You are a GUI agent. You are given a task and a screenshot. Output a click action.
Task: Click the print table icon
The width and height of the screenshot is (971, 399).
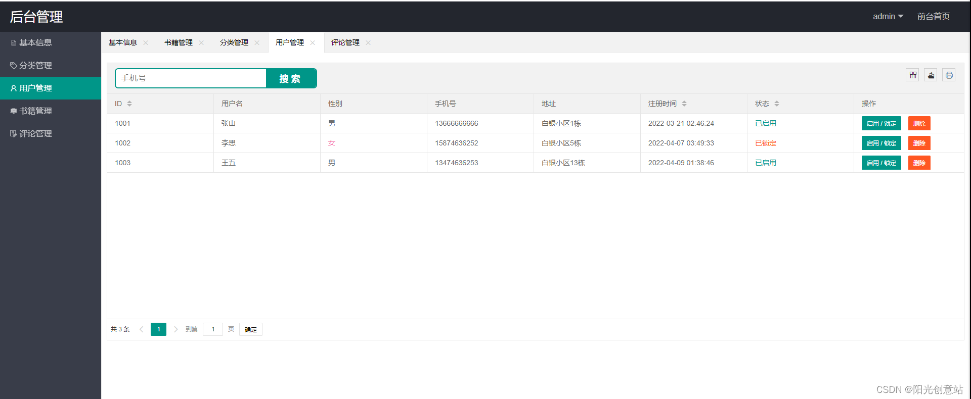(949, 75)
